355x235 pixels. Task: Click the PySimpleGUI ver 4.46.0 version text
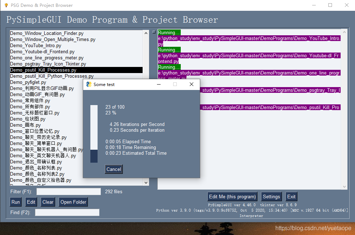232,205
